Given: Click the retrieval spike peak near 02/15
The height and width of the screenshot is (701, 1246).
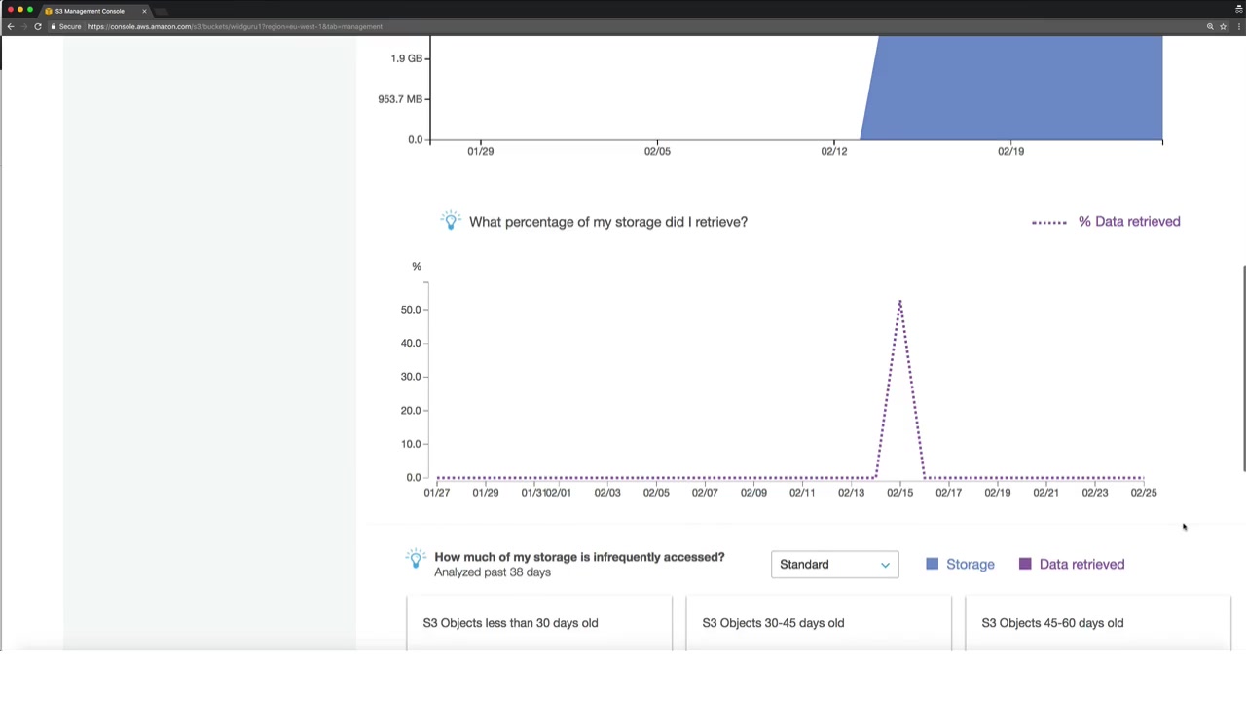Looking at the screenshot, I should click(x=899, y=303).
